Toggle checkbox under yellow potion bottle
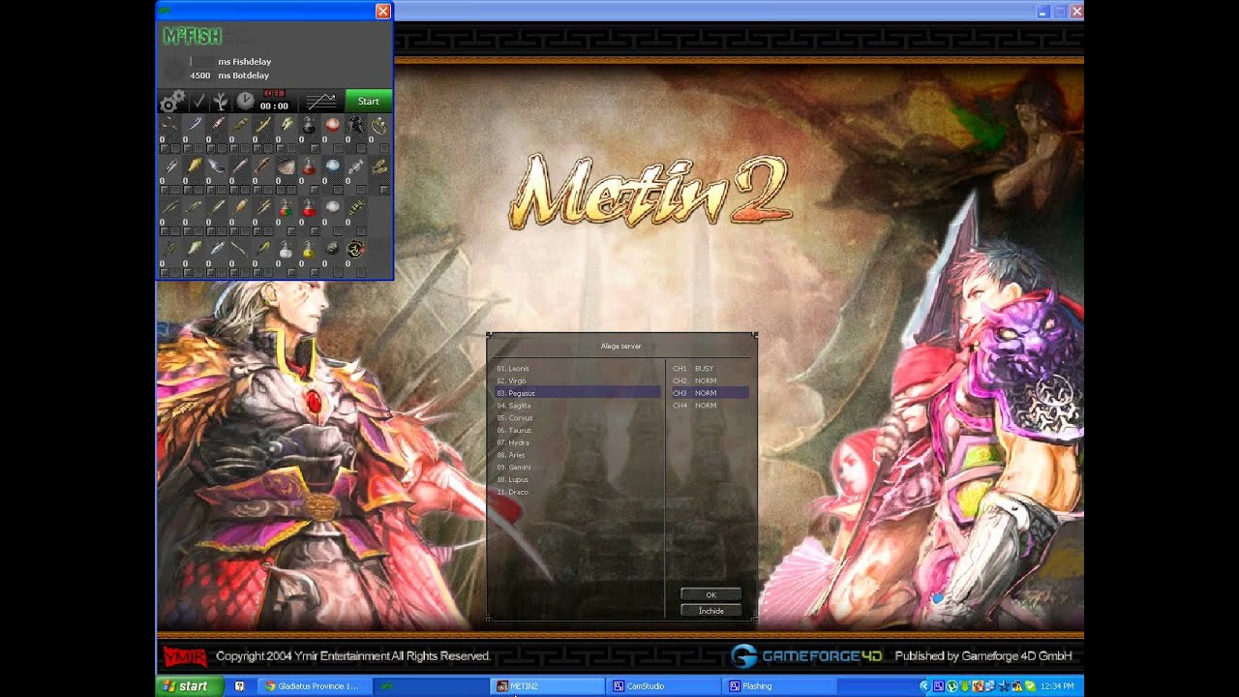Viewport: 1239px width, 697px height. [315, 273]
